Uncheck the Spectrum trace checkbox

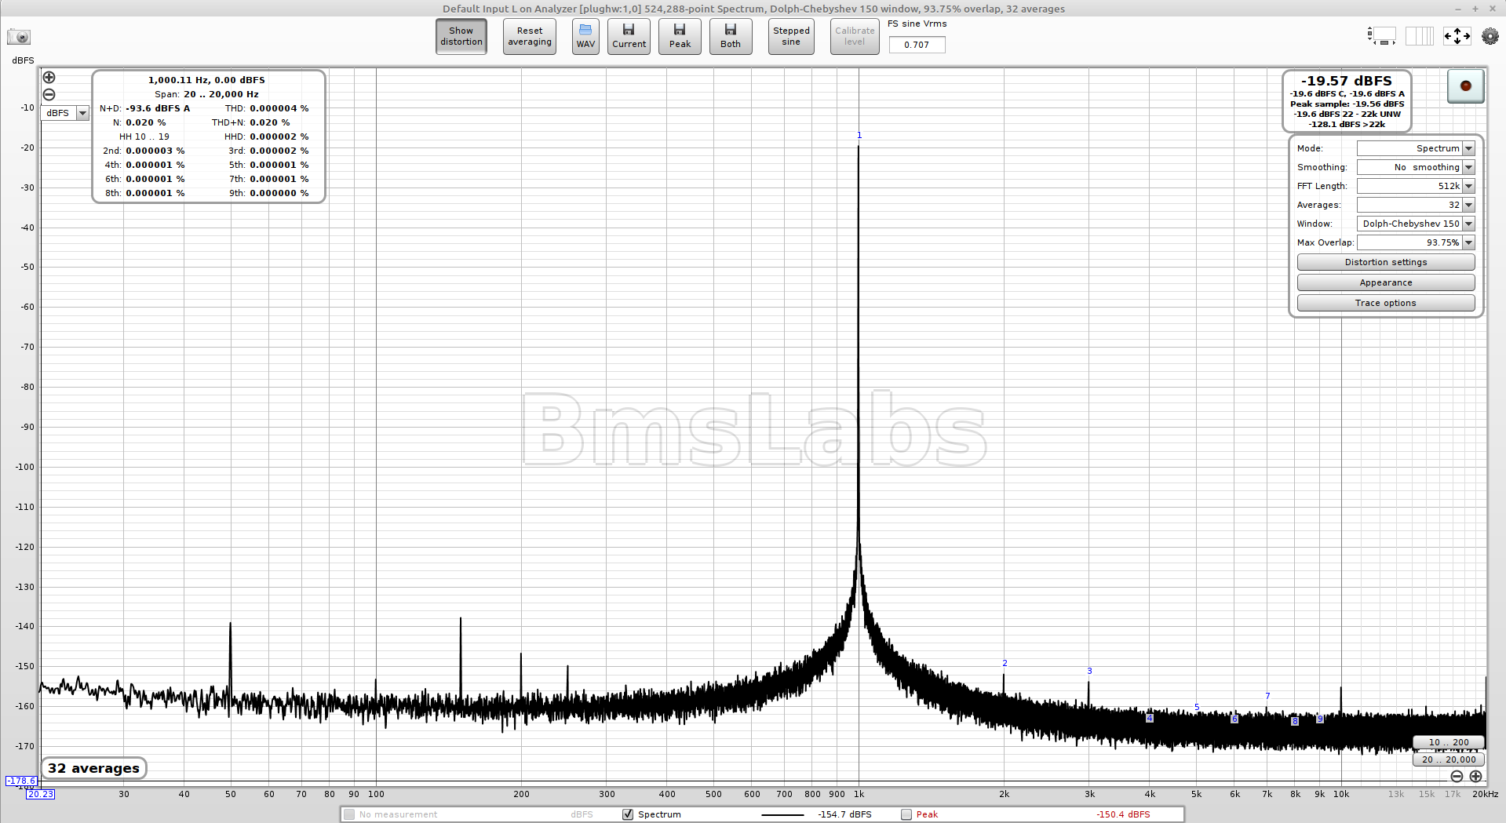[628, 814]
